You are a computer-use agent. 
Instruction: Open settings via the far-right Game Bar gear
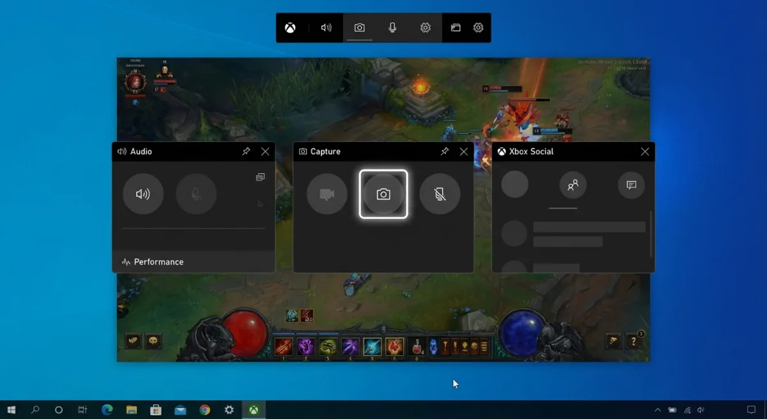click(478, 28)
